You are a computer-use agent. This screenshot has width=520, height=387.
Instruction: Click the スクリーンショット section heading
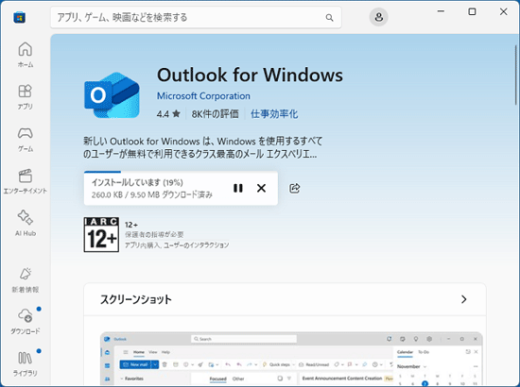click(x=136, y=299)
